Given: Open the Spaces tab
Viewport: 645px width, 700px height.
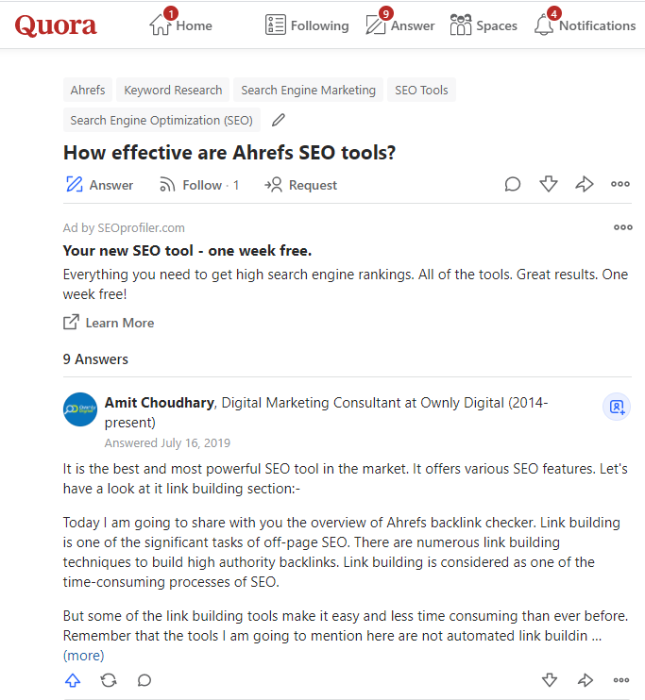Looking at the screenshot, I should [x=484, y=25].
